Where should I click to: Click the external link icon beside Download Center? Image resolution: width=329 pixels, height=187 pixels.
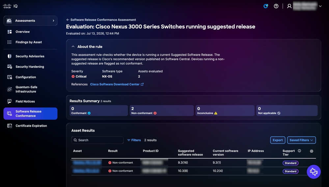(x=142, y=84)
